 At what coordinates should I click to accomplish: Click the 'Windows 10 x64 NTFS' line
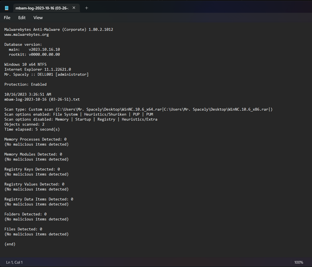(x=25, y=65)
